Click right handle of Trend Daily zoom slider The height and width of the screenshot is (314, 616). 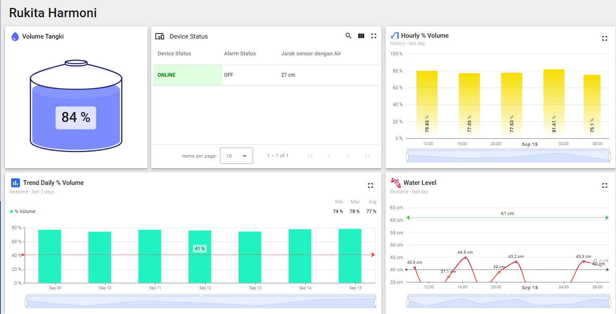(x=375, y=302)
